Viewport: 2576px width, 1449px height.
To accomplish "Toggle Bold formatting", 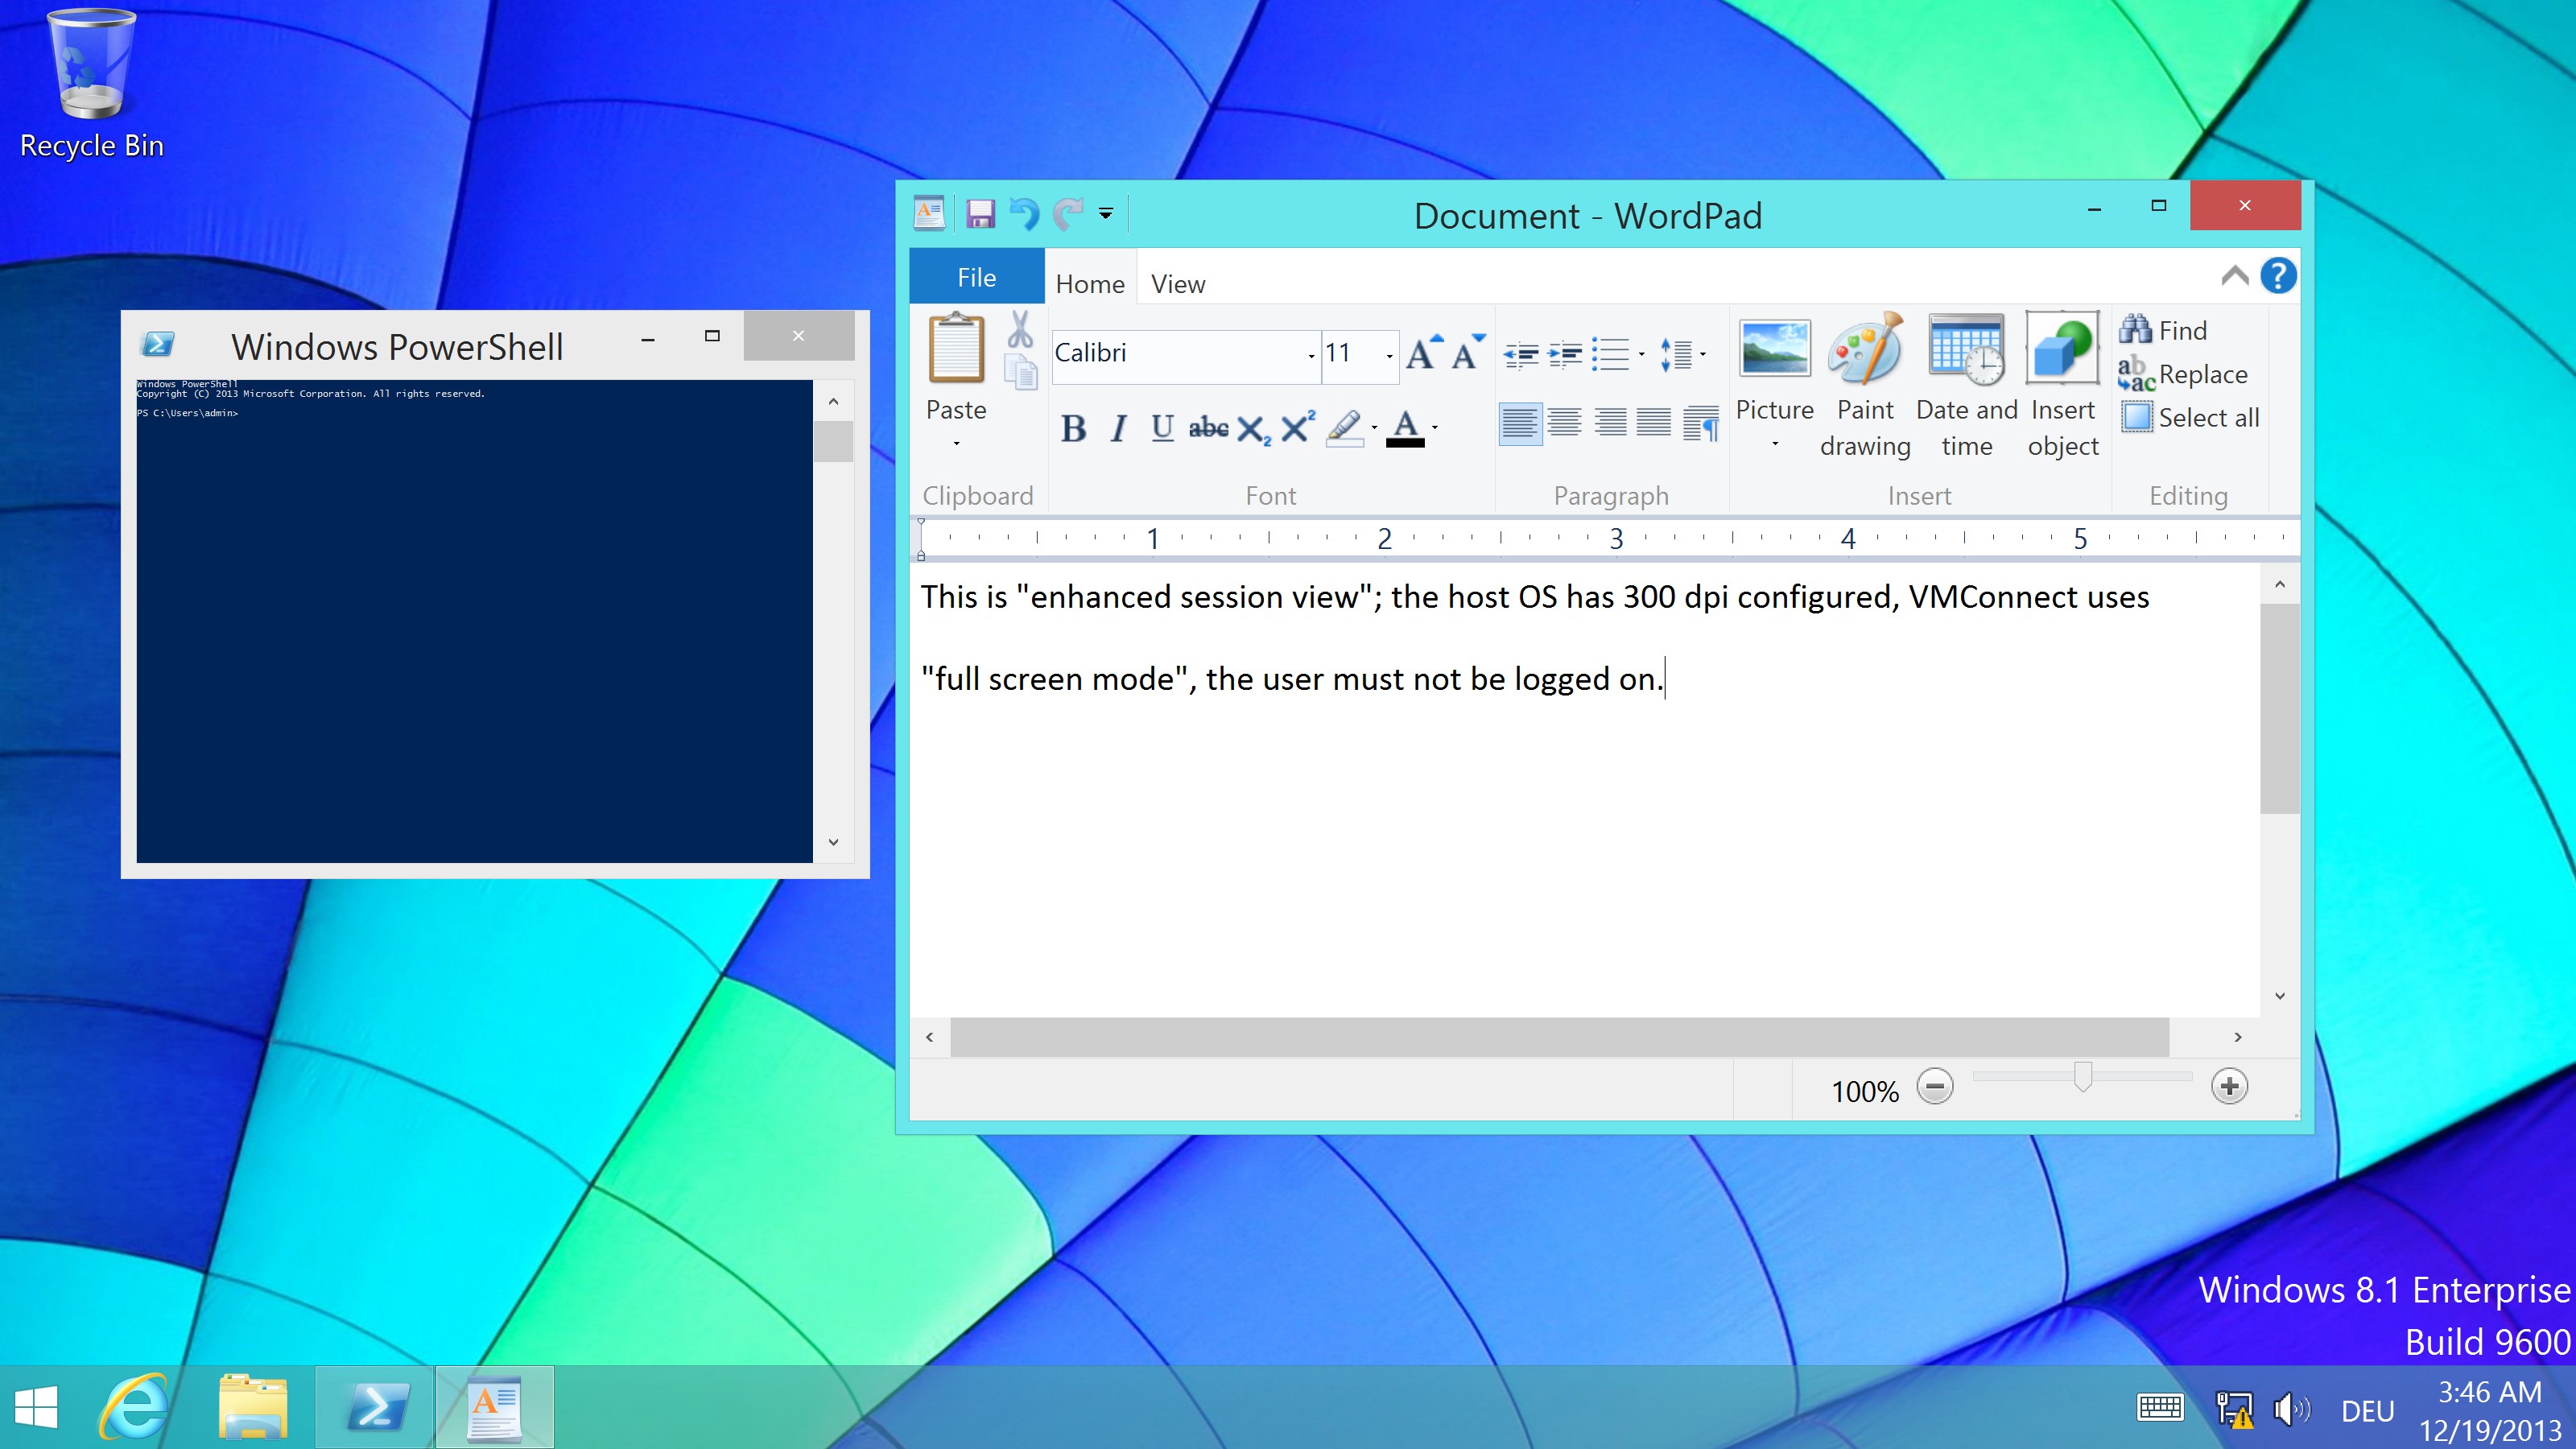I will pos(1073,428).
